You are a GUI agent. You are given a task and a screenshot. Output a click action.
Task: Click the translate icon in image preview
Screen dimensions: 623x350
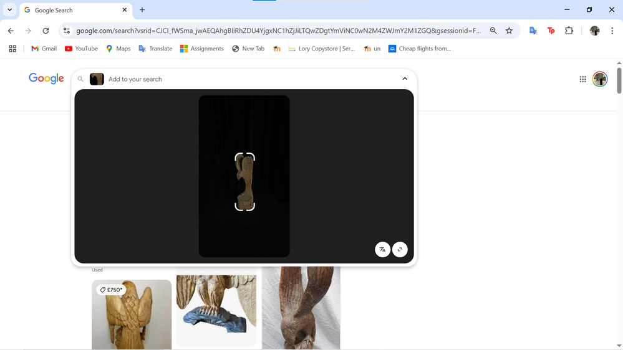(x=382, y=249)
